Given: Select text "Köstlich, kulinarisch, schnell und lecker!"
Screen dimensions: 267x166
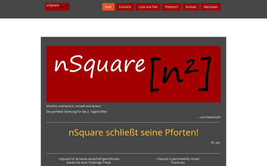Looking at the screenshot, I should coord(73,106).
